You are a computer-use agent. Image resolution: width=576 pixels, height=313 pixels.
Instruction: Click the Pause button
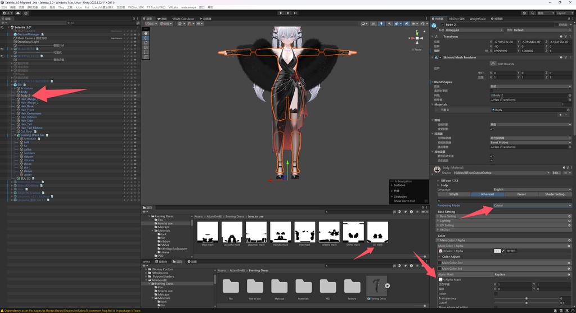(x=288, y=13)
